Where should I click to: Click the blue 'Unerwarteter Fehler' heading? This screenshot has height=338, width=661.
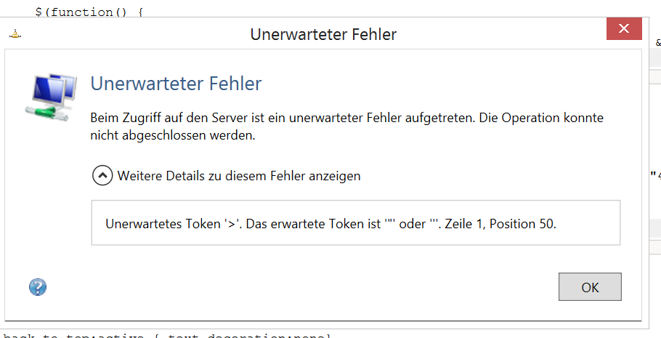pyautogui.click(x=177, y=84)
